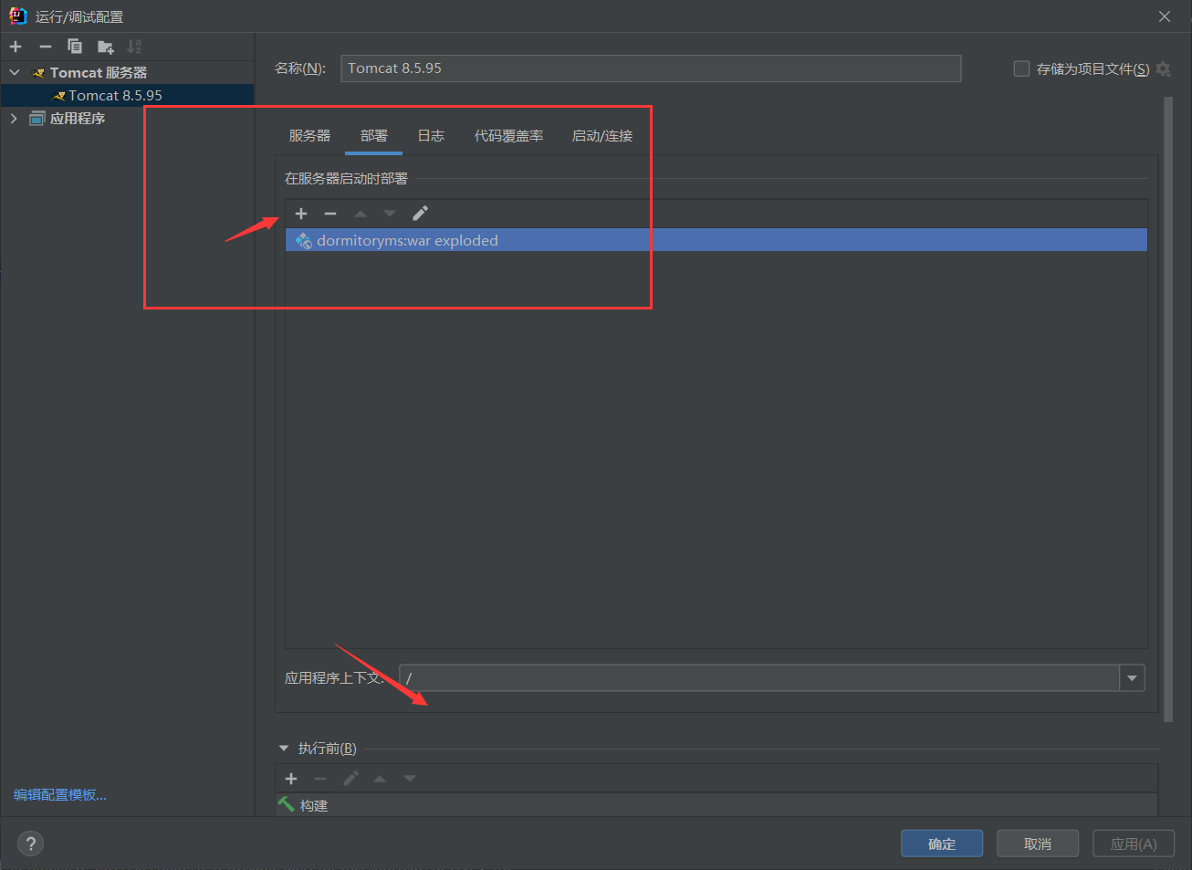Click the hammer icon next to 构建

[286, 804]
